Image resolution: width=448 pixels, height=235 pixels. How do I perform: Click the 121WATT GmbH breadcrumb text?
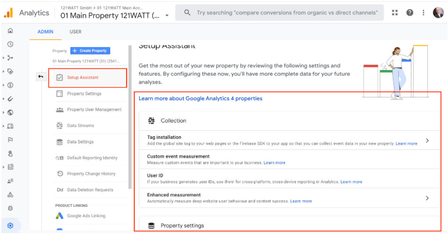click(76, 8)
